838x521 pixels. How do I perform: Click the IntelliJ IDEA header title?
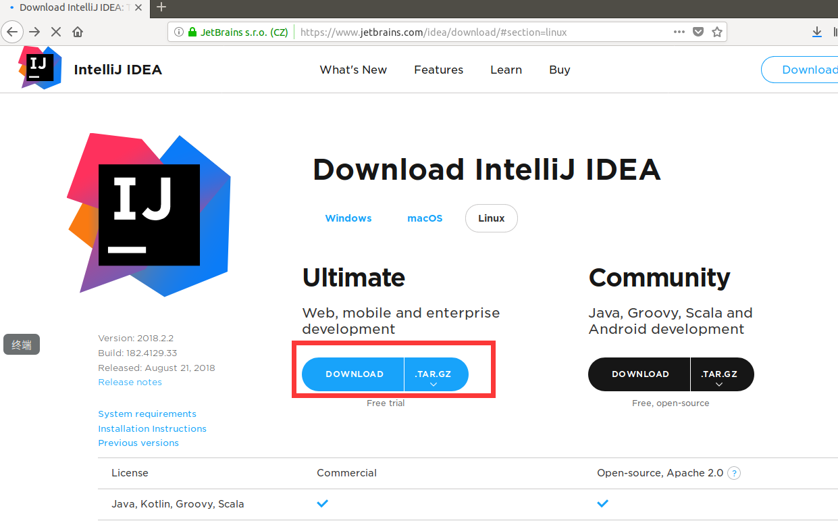118,70
